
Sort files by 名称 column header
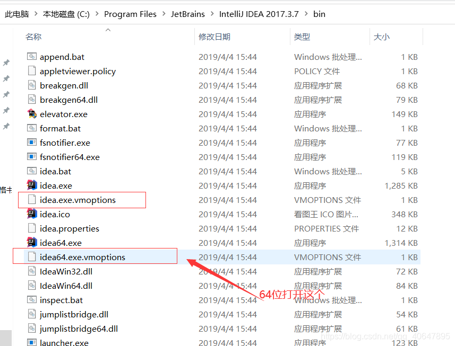click(x=33, y=37)
